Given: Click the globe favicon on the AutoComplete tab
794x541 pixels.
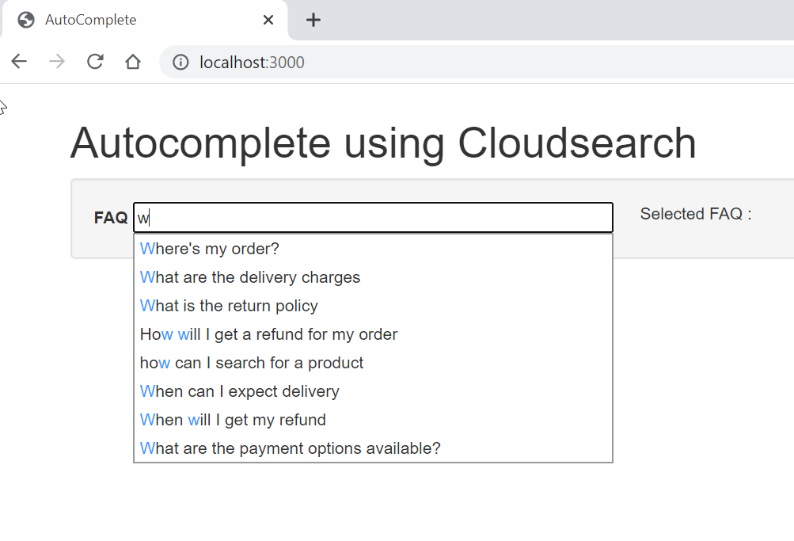Looking at the screenshot, I should click(25, 20).
